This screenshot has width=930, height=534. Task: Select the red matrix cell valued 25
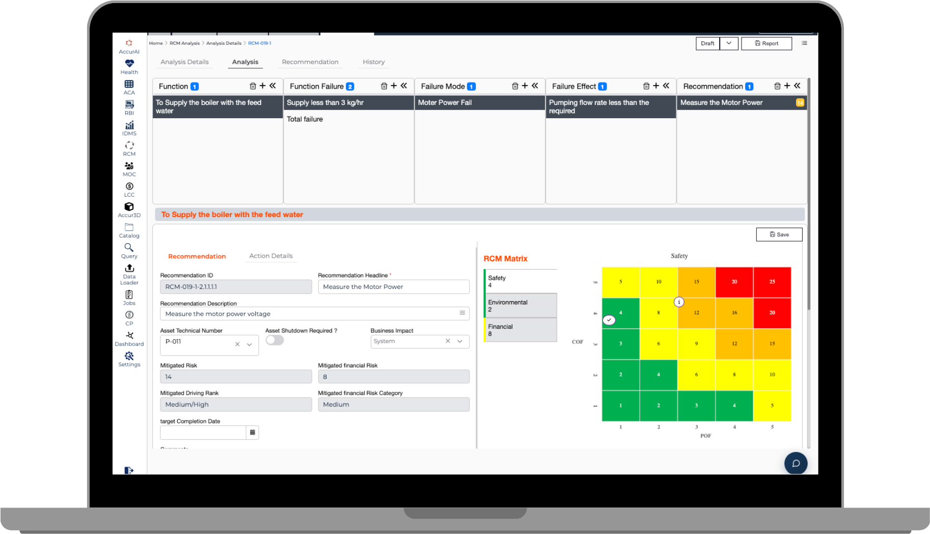point(772,282)
